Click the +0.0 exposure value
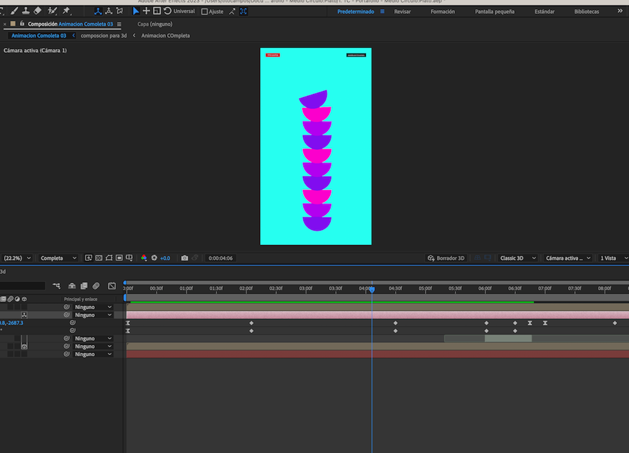629x453 pixels. 165,258
